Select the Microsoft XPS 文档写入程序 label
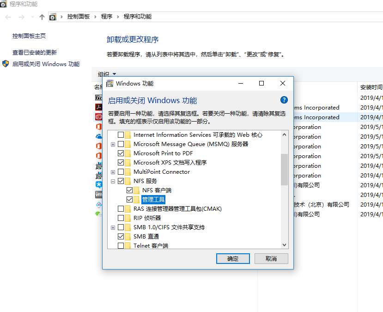 coord(170,163)
